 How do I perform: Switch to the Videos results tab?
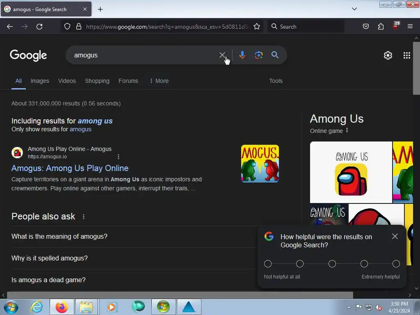(x=67, y=81)
